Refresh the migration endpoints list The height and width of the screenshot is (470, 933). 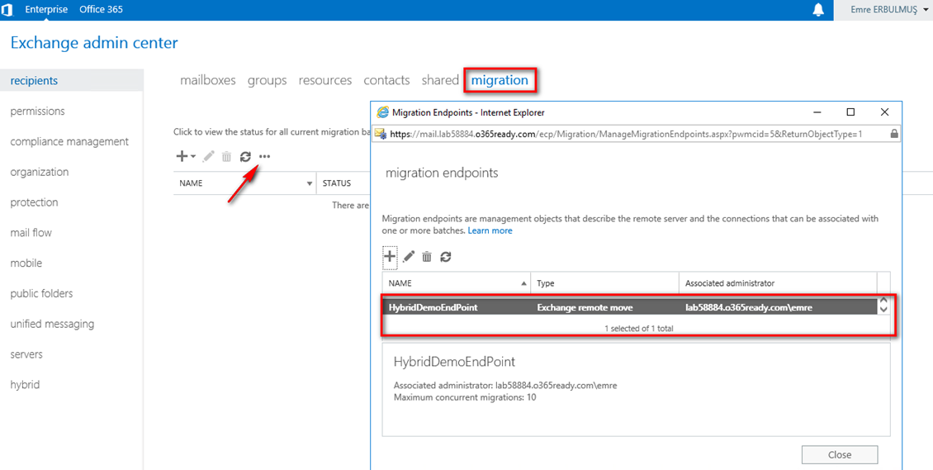point(446,256)
